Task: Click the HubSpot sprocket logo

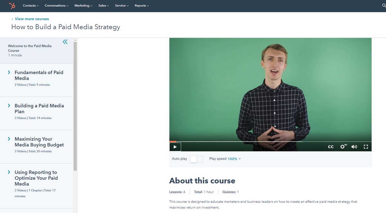Action: tap(12, 5)
